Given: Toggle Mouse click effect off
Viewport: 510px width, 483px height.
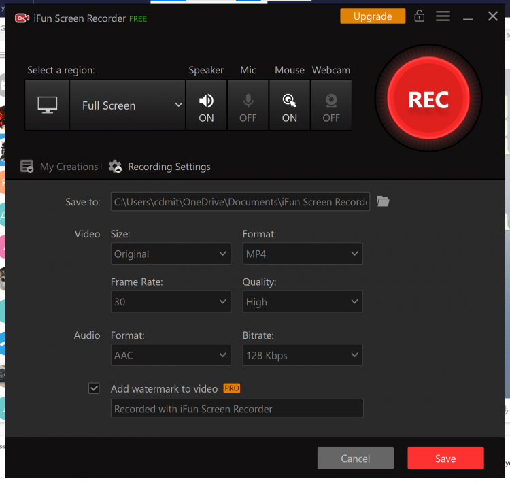Looking at the screenshot, I should pos(290,105).
